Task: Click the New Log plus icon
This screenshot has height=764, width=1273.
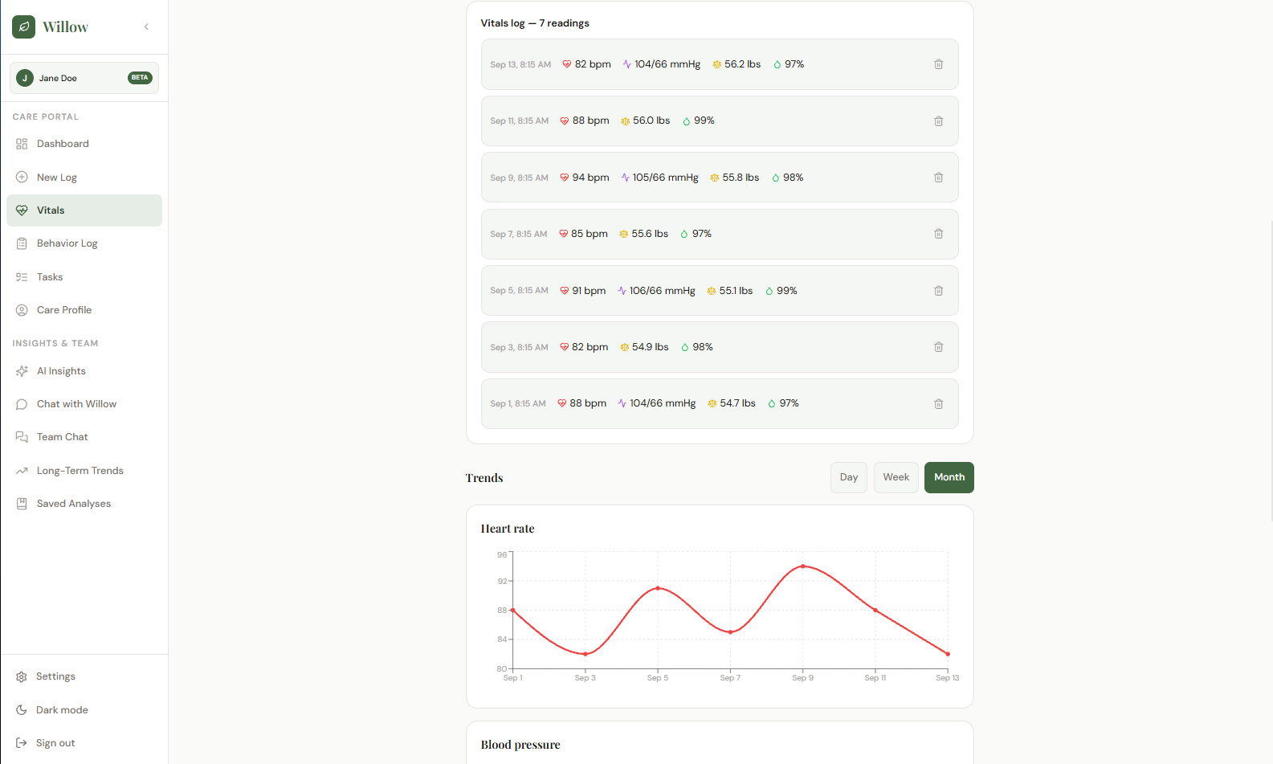Action: [22, 177]
